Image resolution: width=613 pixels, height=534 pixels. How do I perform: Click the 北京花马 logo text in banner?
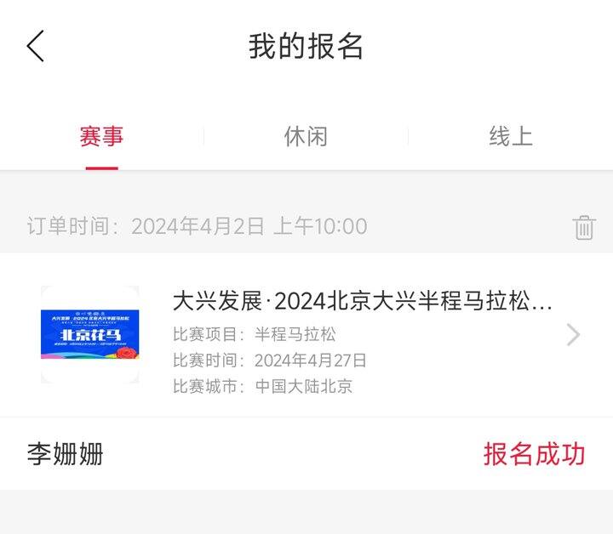coord(90,335)
